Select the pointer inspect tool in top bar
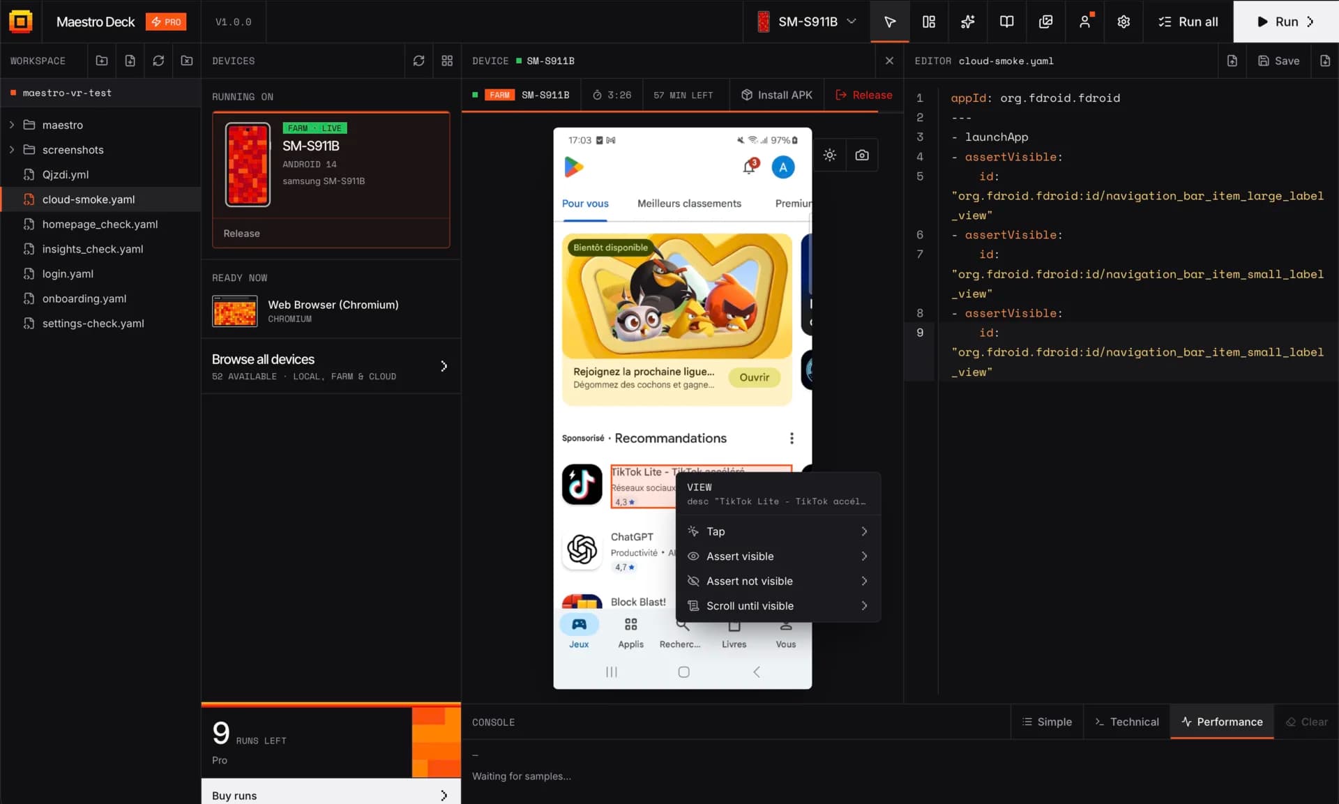 coord(889,22)
